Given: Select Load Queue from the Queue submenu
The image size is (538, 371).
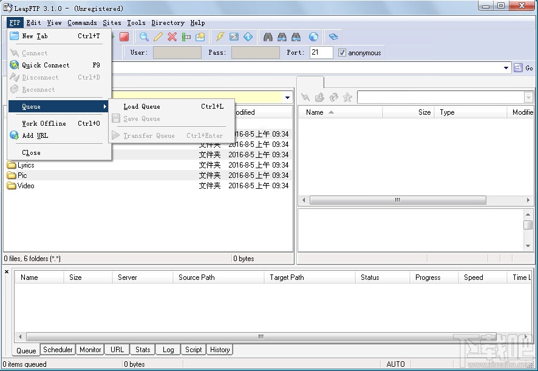Looking at the screenshot, I should pyautogui.click(x=141, y=106).
